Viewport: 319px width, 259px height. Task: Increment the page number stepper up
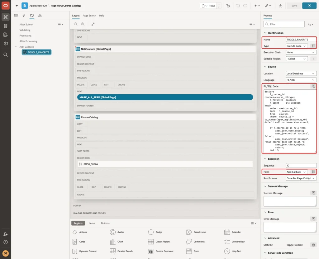[x=219, y=4]
